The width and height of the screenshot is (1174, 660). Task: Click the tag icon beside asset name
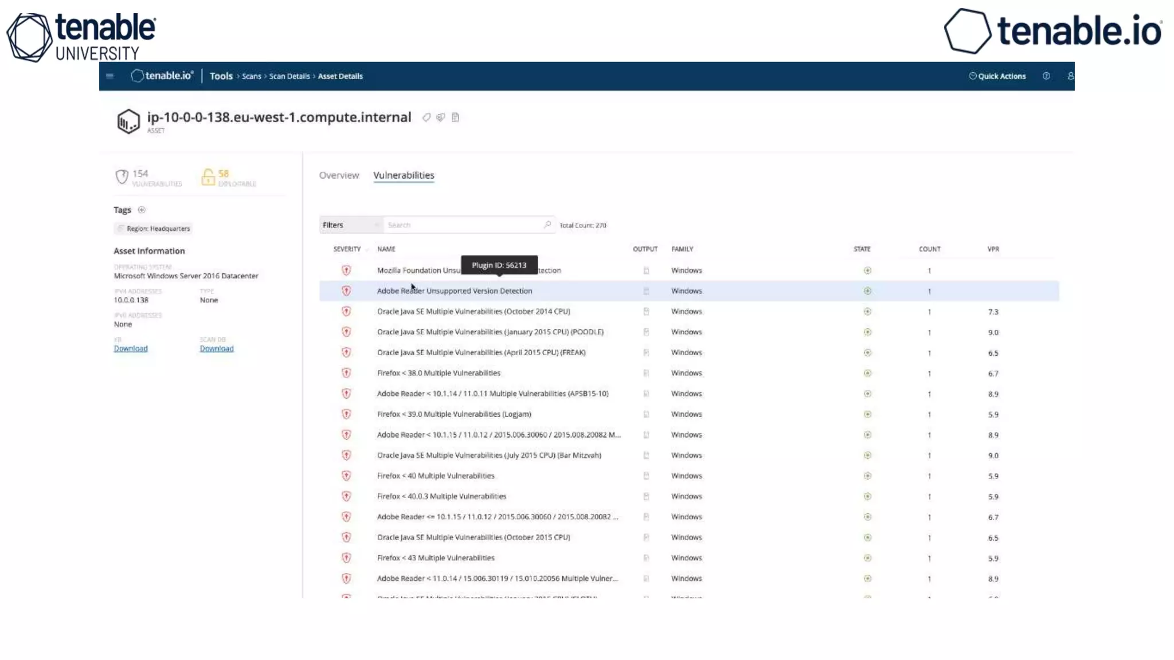[x=426, y=117]
